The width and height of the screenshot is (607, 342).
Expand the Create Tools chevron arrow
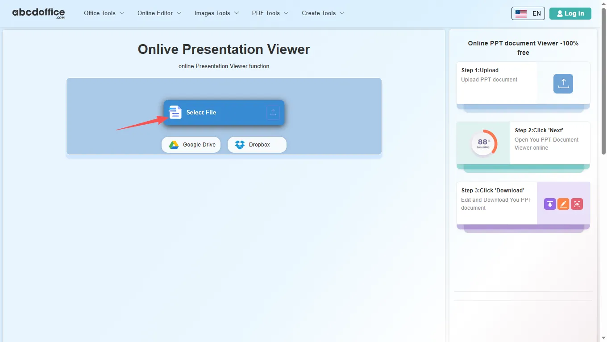342,13
